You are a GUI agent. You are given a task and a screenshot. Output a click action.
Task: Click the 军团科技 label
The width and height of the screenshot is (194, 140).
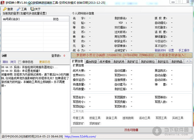[x=121, y=106]
